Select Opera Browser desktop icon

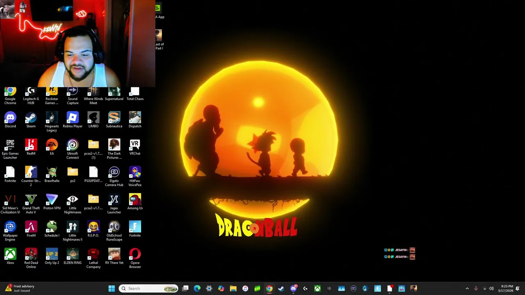click(x=135, y=259)
